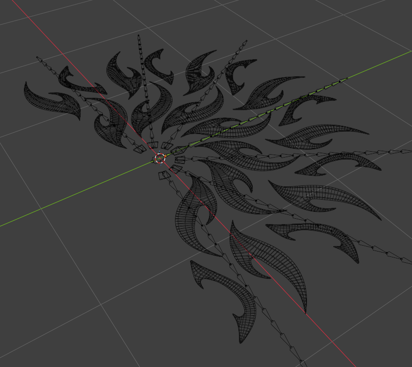Select the square root bone right of the cursor
The height and width of the screenshot is (367, 412).
click(x=180, y=160)
